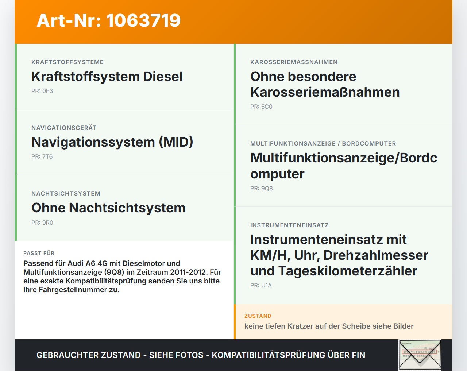Select the PR: 9R0 code
The height and width of the screenshot is (371, 467).
point(42,223)
